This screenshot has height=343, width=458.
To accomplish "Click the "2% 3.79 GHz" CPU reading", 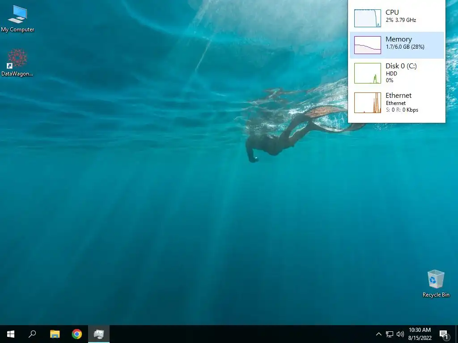I will [x=401, y=20].
